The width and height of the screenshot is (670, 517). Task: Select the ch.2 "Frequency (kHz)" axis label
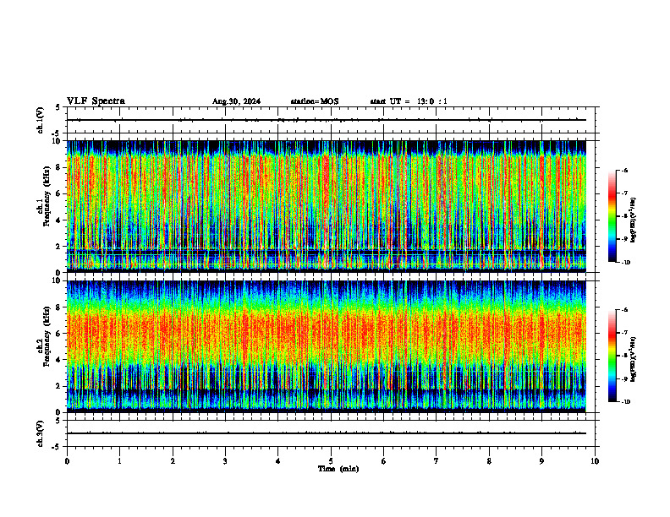[47, 336]
